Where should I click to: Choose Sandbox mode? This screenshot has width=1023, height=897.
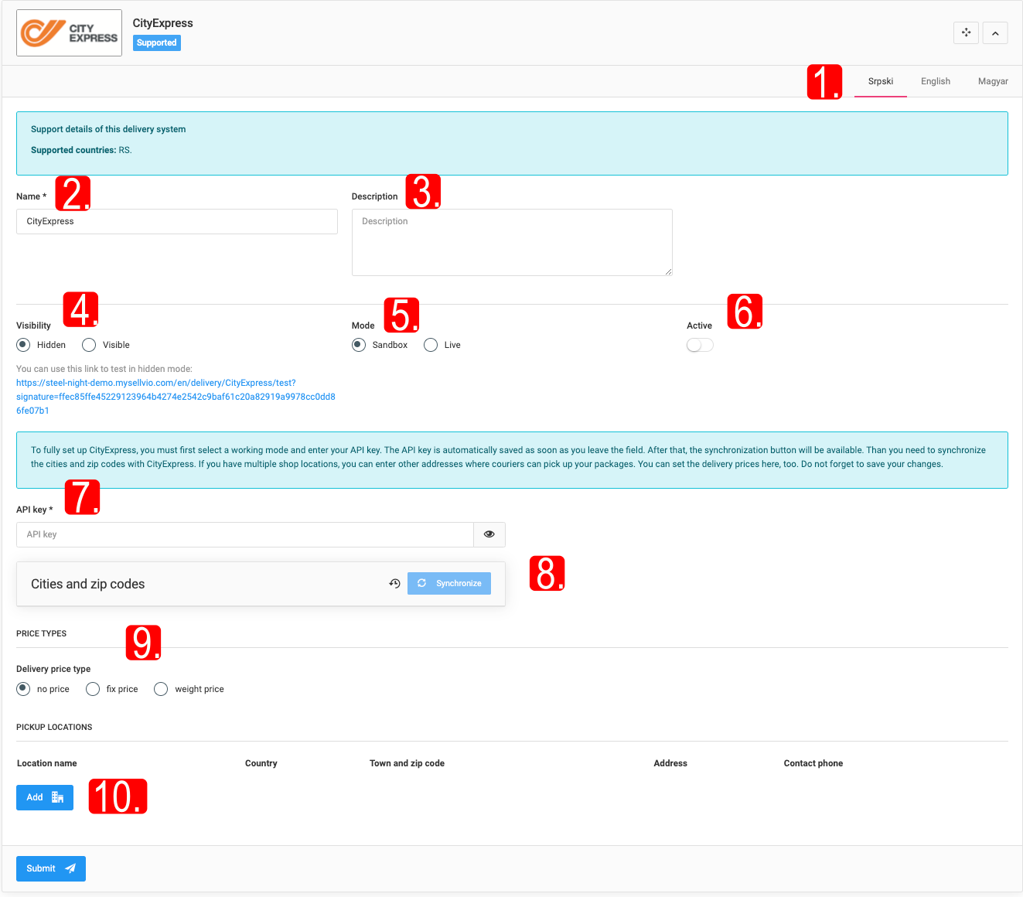(359, 345)
